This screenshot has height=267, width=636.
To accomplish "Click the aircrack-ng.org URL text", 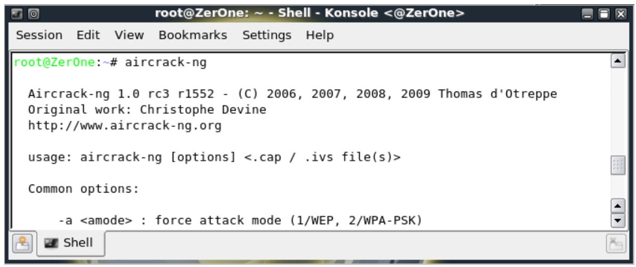I will click(x=125, y=126).
